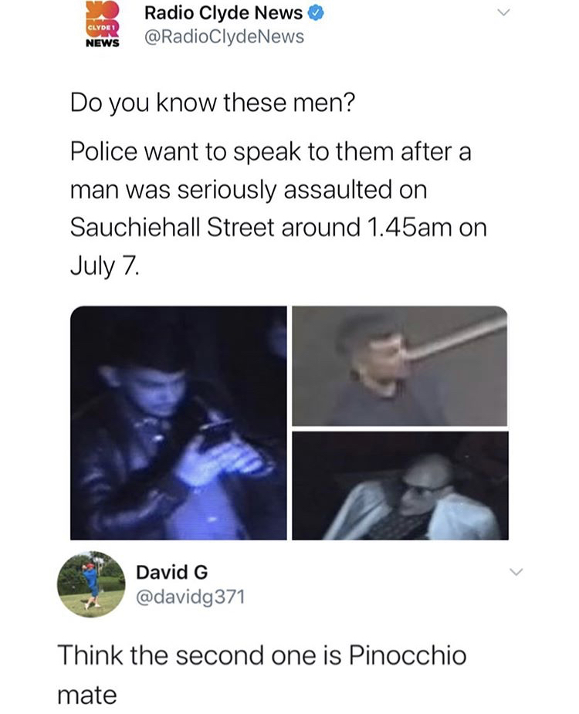Open the top-right photo with long nose
The height and width of the screenshot is (714, 579).
(400, 366)
